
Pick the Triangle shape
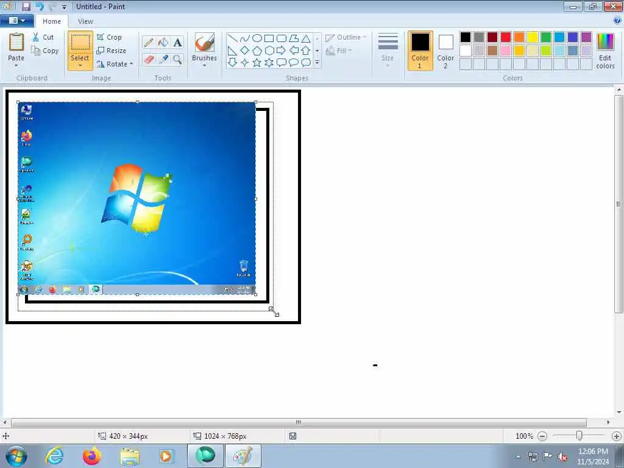coord(306,38)
